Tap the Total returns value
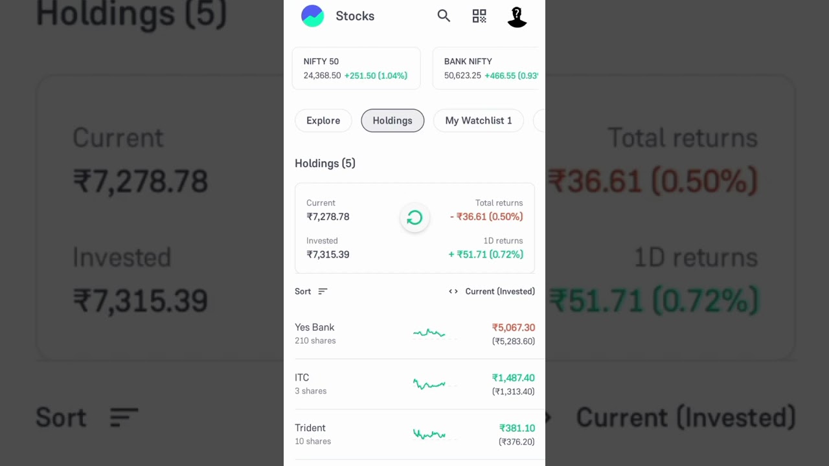This screenshot has height=466, width=829. [486, 217]
